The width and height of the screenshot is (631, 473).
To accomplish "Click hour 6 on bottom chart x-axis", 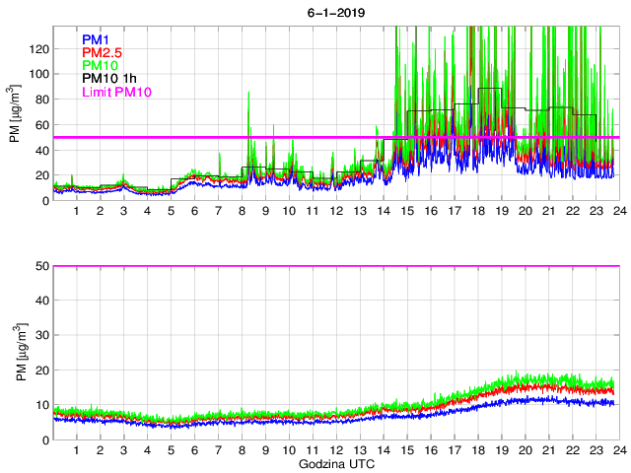I will point(194,450).
